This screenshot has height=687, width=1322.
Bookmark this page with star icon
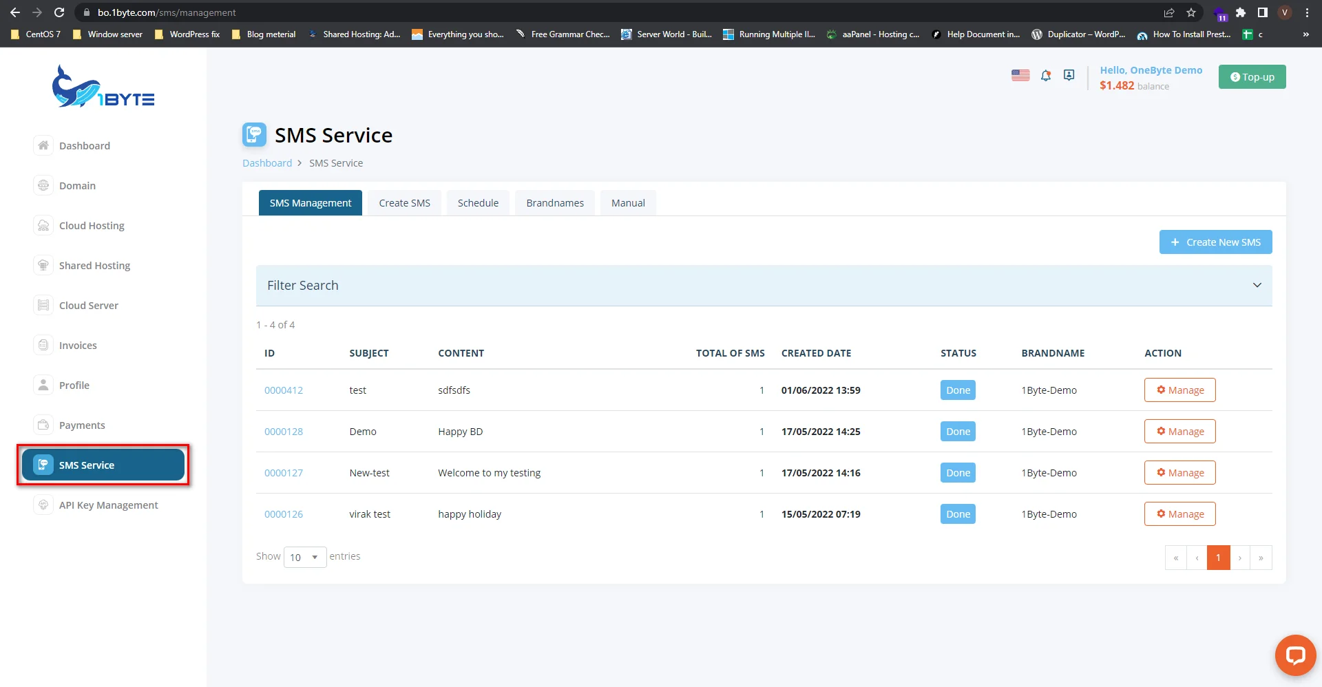point(1191,12)
